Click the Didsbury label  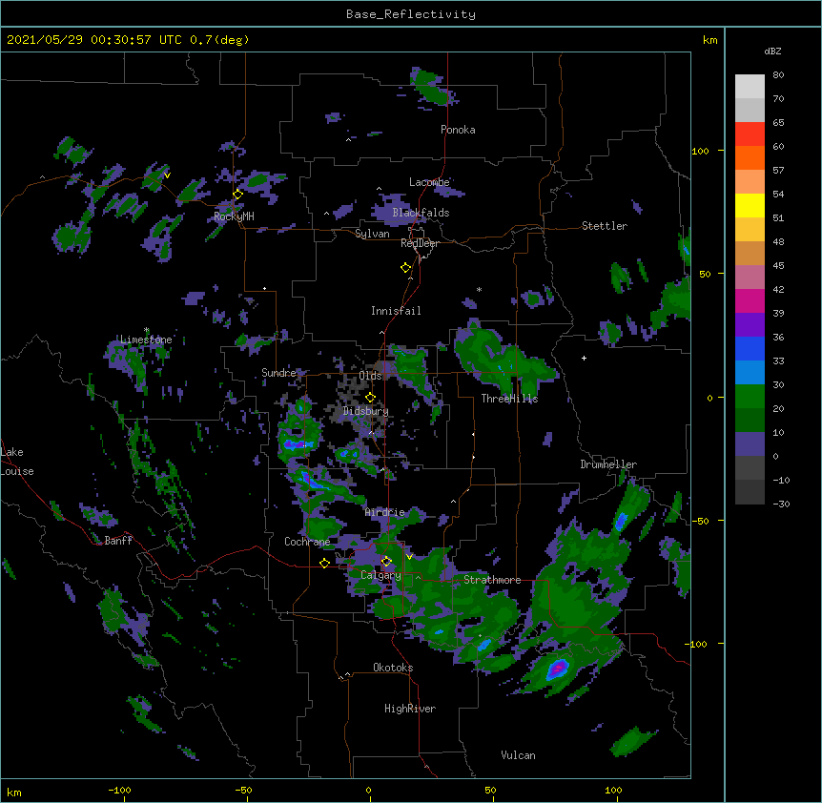point(366,411)
